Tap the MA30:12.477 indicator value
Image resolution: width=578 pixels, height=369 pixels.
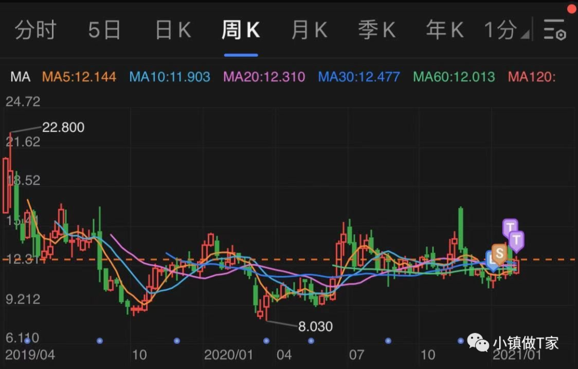[359, 77]
